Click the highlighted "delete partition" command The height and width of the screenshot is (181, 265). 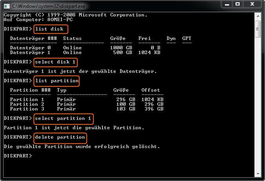click(59, 138)
